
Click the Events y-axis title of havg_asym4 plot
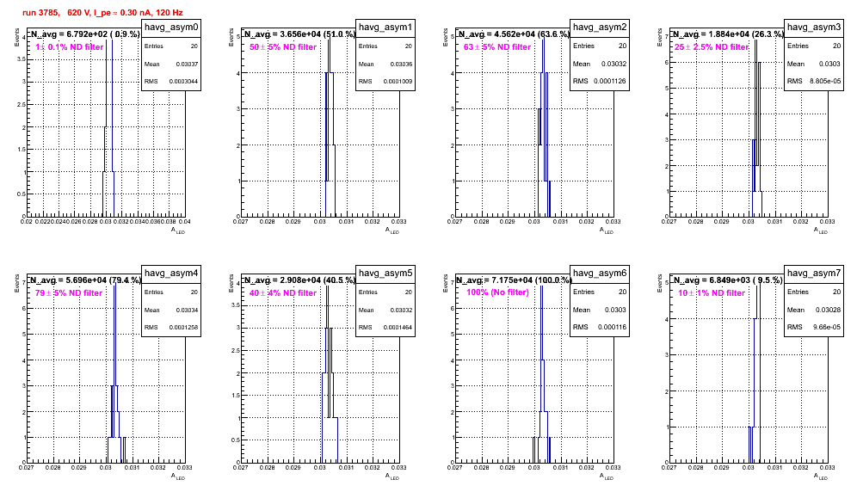17,283
